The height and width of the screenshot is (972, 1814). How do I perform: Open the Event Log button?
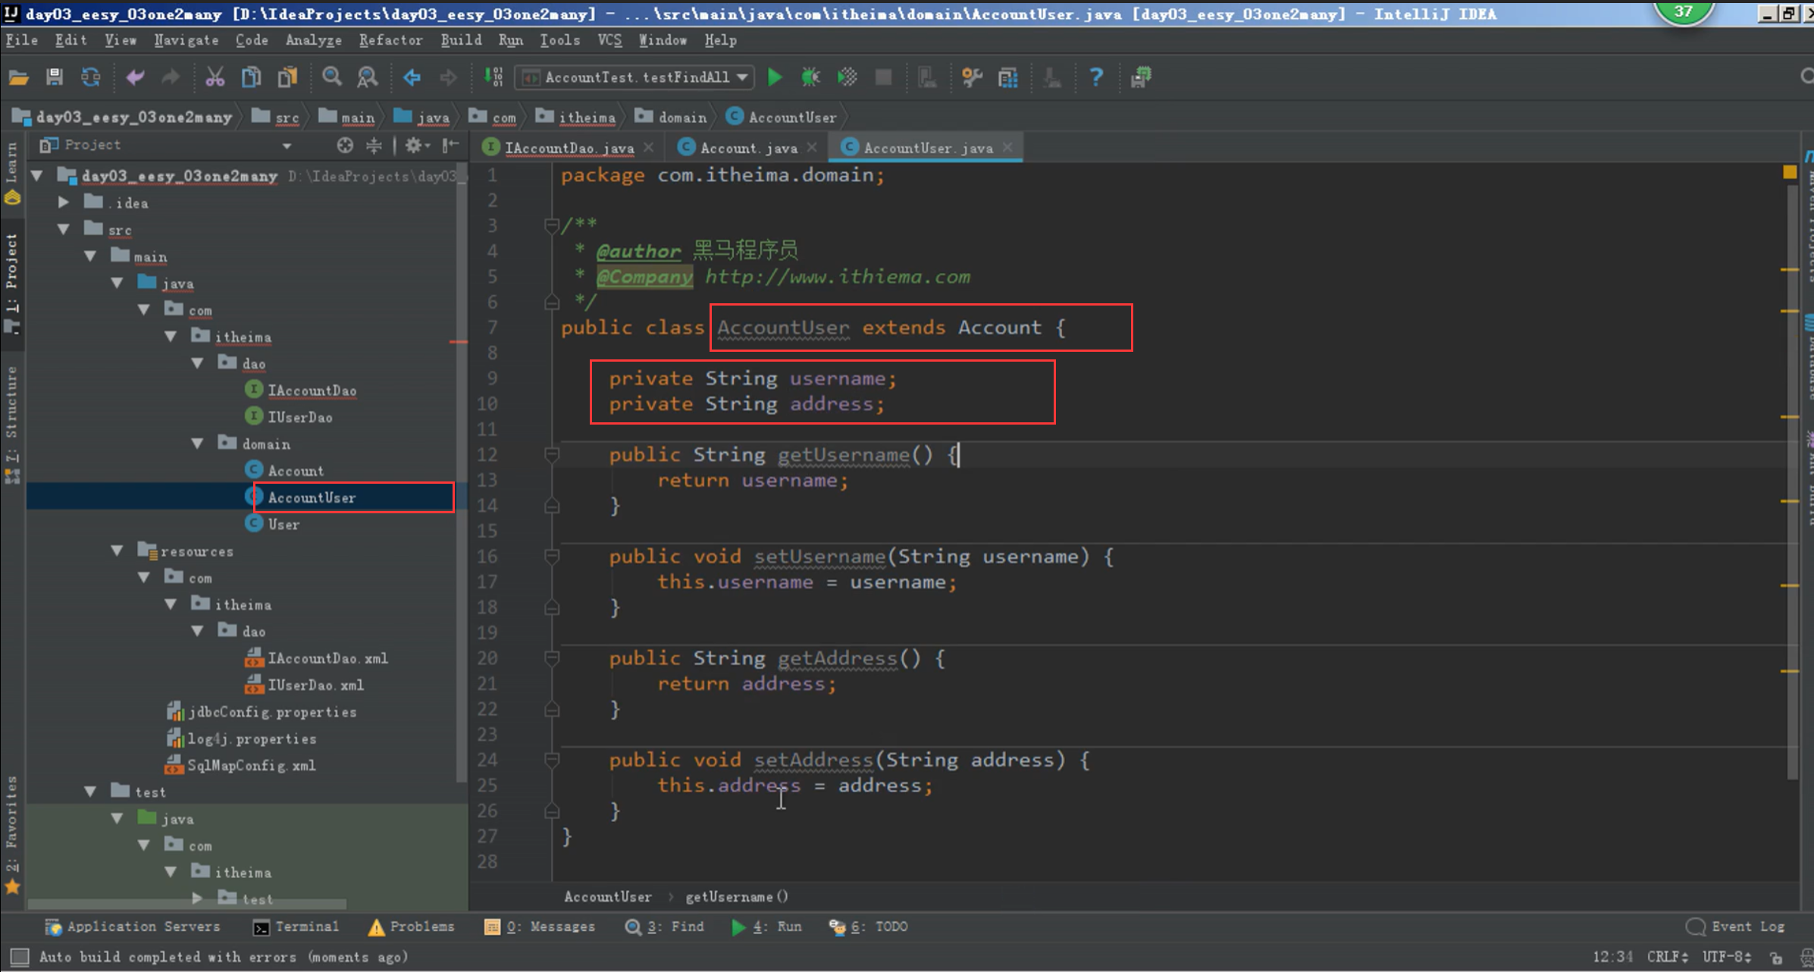1736,927
